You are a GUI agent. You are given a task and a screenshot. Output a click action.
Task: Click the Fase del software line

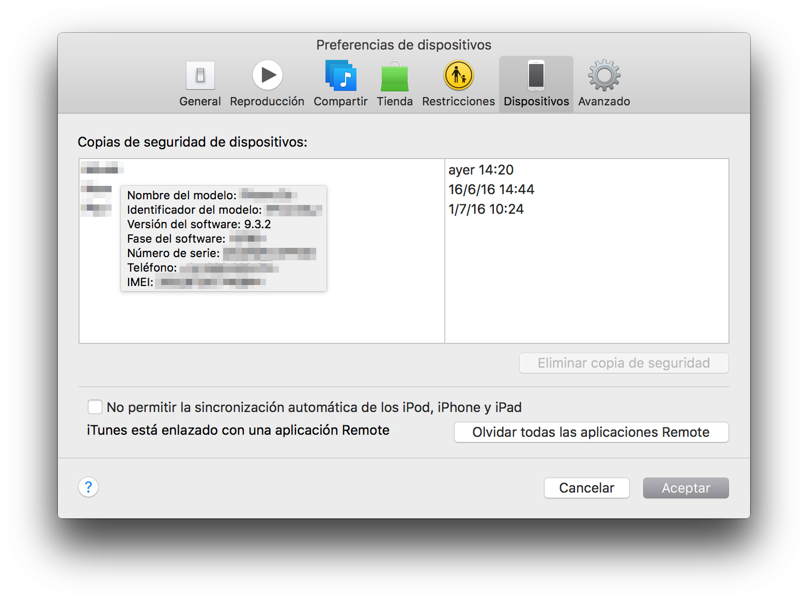196,239
